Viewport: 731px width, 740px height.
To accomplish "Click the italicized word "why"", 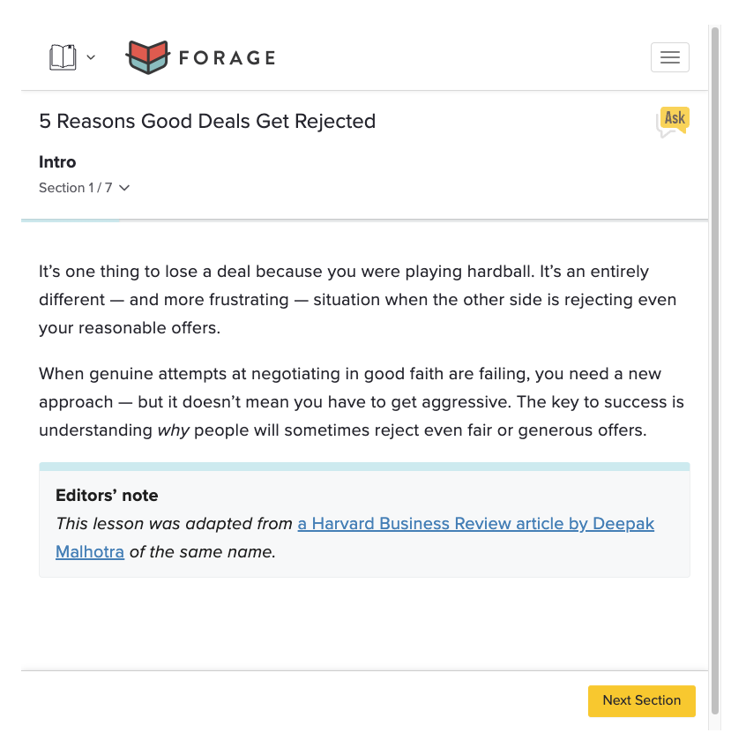I will coord(175,430).
